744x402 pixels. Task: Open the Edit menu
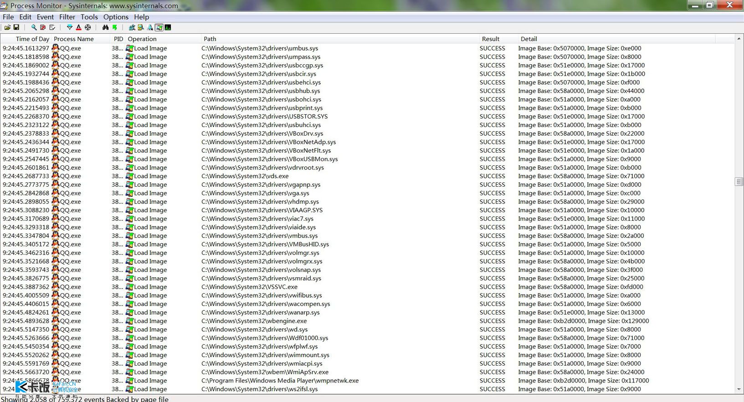(25, 17)
